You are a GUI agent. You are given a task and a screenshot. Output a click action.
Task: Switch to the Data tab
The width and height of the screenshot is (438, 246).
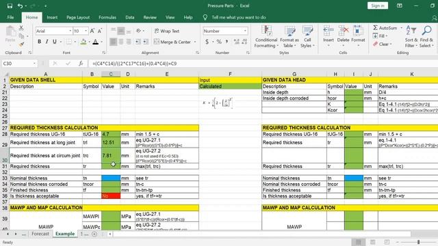click(x=129, y=17)
